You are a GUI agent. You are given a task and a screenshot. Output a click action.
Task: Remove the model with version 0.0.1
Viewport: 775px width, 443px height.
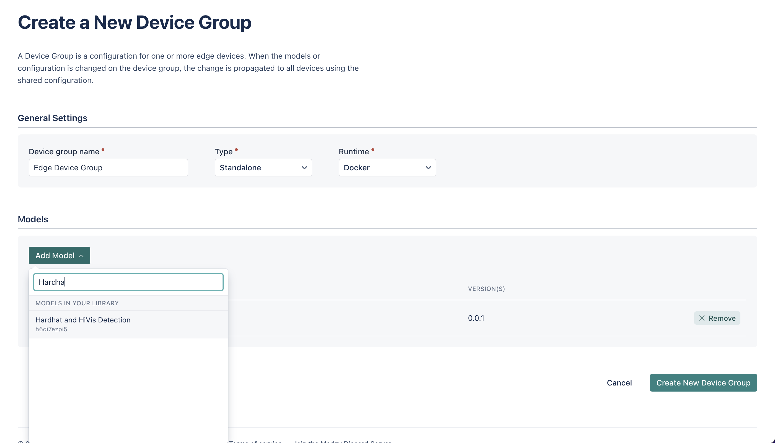pos(717,318)
